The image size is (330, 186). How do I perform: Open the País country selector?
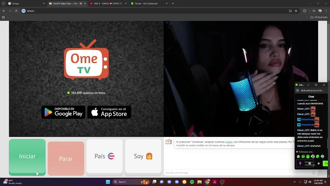[104, 156]
